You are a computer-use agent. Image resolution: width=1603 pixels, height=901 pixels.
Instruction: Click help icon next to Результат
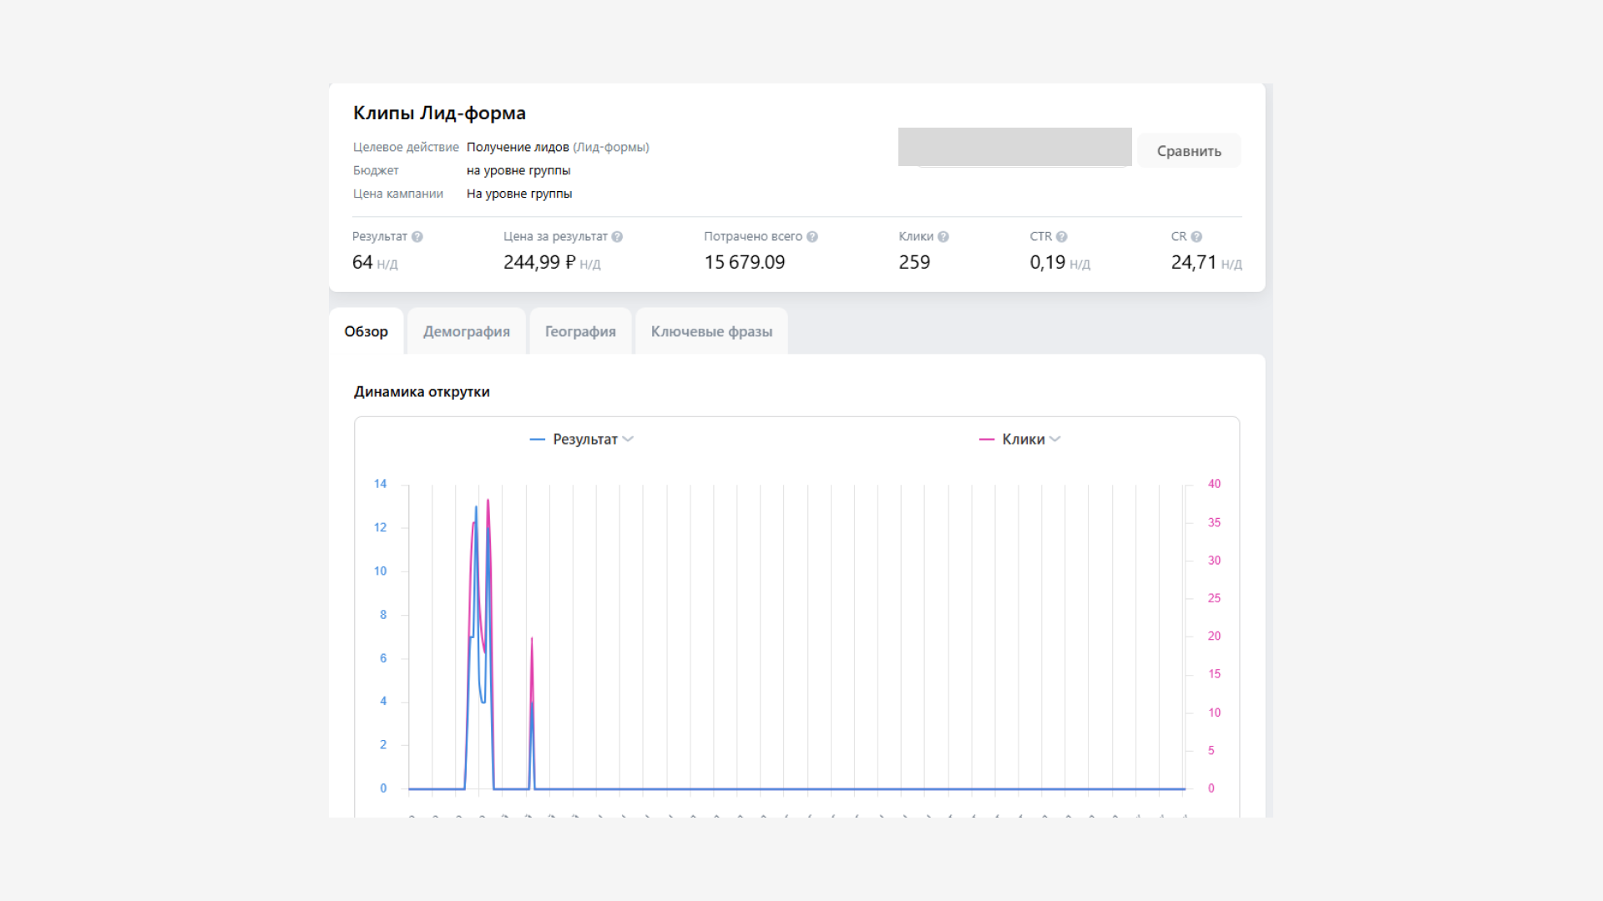click(417, 237)
